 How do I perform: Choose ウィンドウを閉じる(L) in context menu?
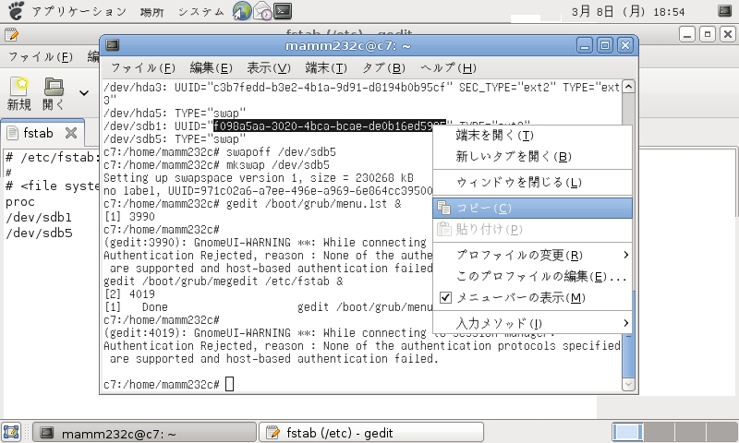[533, 182]
